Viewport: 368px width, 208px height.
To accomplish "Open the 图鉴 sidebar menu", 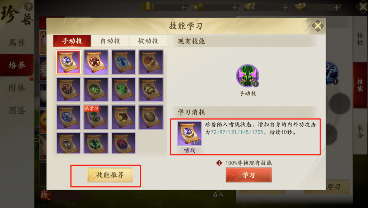I will pyautogui.click(x=17, y=110).
